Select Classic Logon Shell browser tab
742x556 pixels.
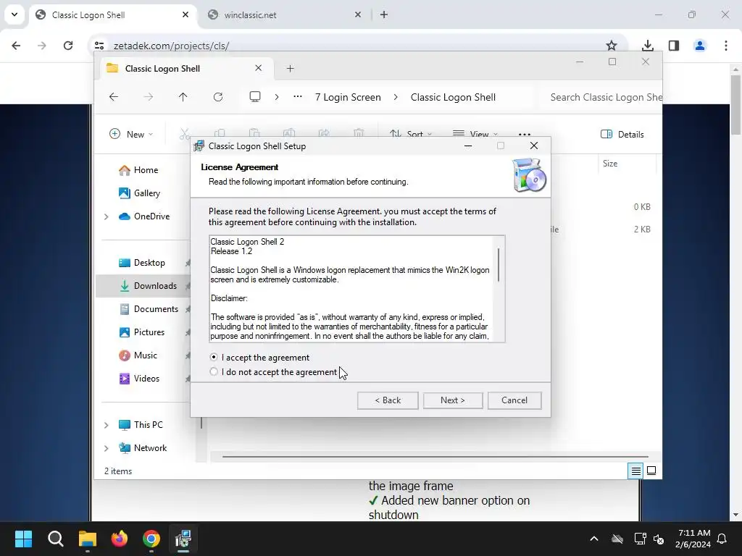click(112, 15)
